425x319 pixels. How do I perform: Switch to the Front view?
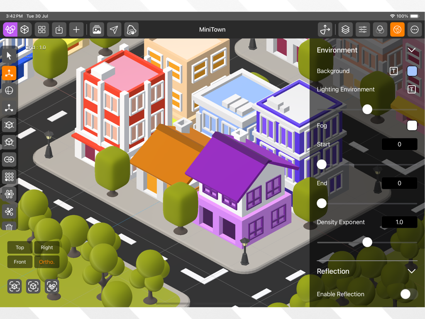pos(20,262)
